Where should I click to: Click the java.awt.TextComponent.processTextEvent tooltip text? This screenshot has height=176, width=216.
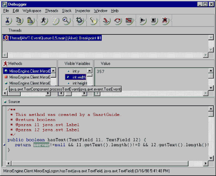tap(65, 89)
